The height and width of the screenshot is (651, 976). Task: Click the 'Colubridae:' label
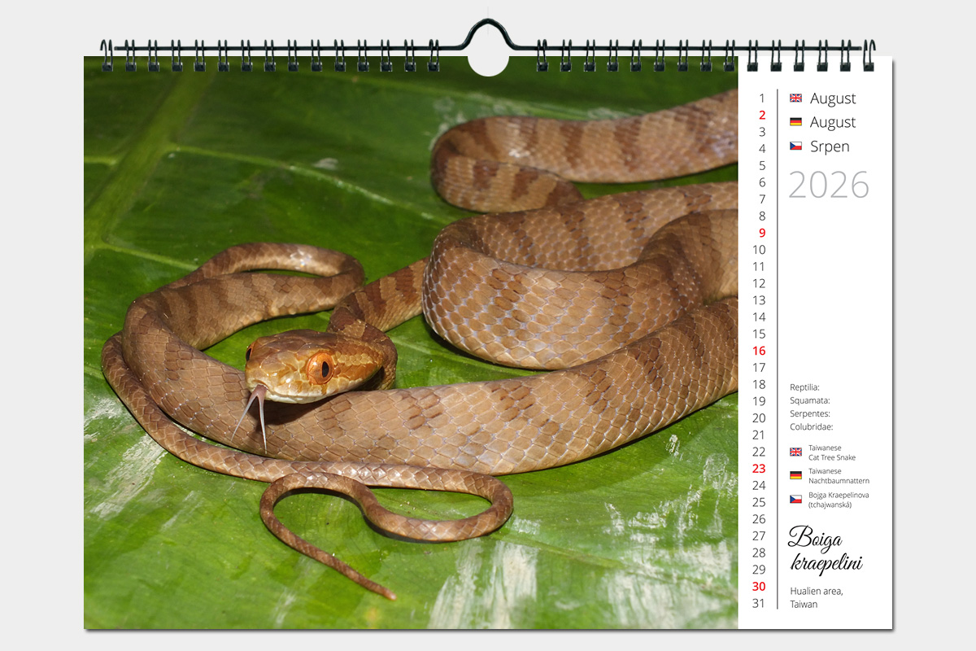pyautogui.click(x=812, y=426)
